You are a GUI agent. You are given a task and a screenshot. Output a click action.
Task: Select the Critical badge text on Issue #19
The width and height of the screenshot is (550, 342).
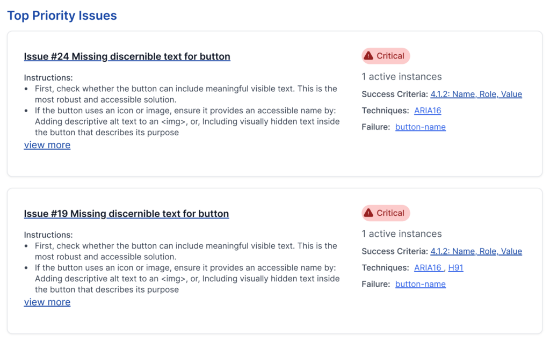[x=390, y=213]
